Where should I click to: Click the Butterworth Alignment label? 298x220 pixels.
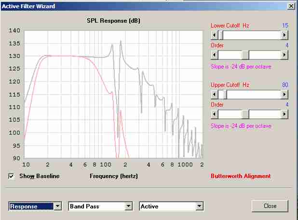(x=241, y=176)
